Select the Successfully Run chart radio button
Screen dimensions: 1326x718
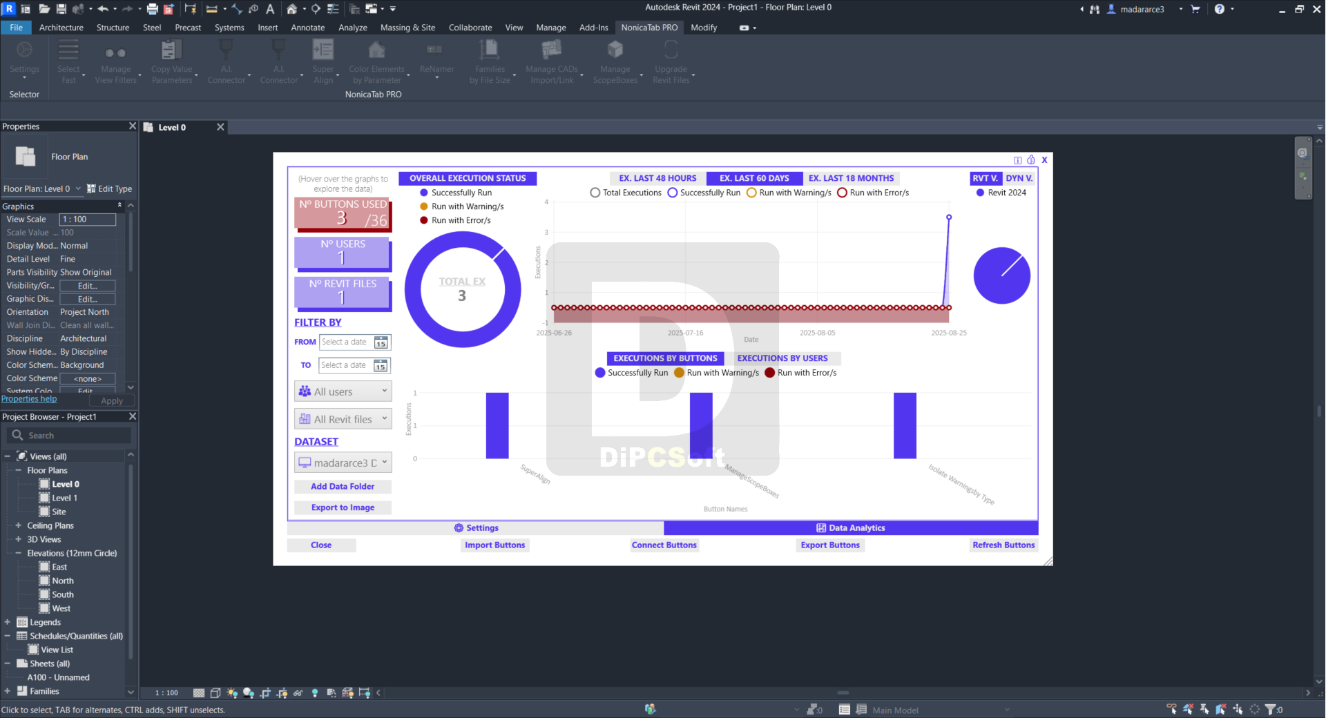(x=672, y=193)
